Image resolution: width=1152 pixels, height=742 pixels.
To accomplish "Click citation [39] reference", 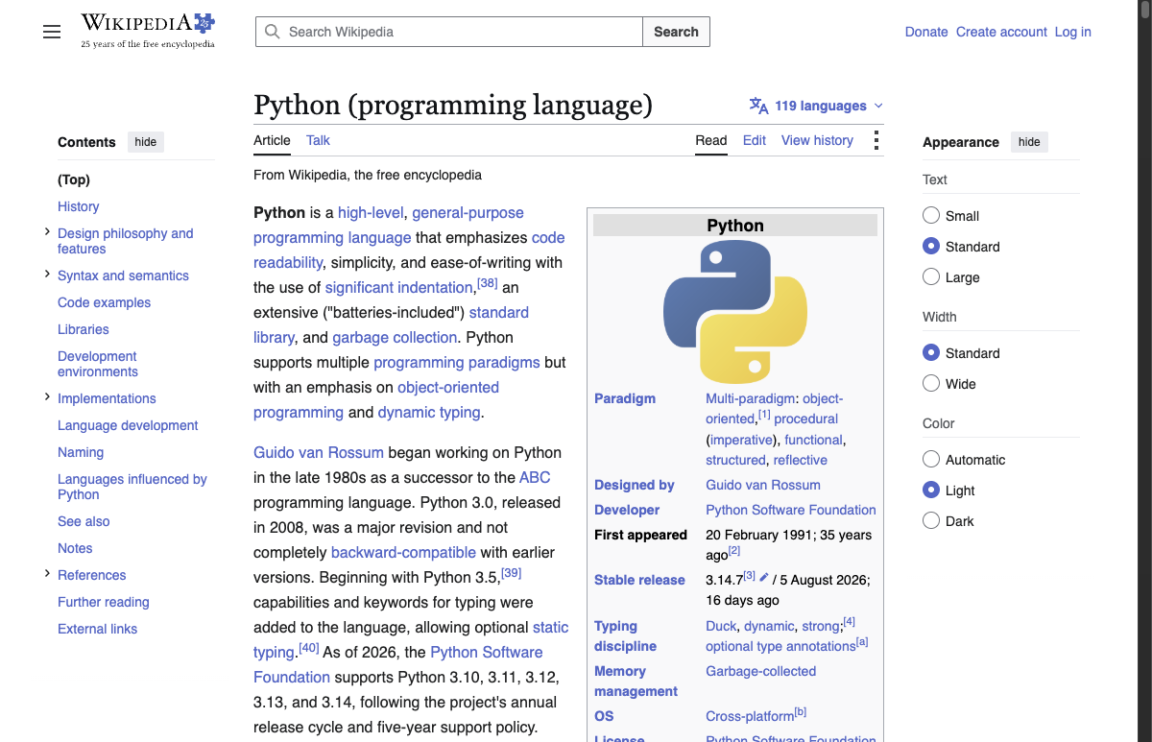I will pos(512,573).
